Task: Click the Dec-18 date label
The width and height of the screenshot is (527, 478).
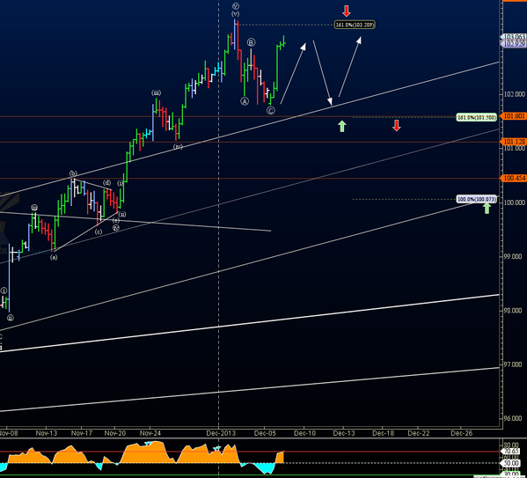Action: tap(383, 433)
